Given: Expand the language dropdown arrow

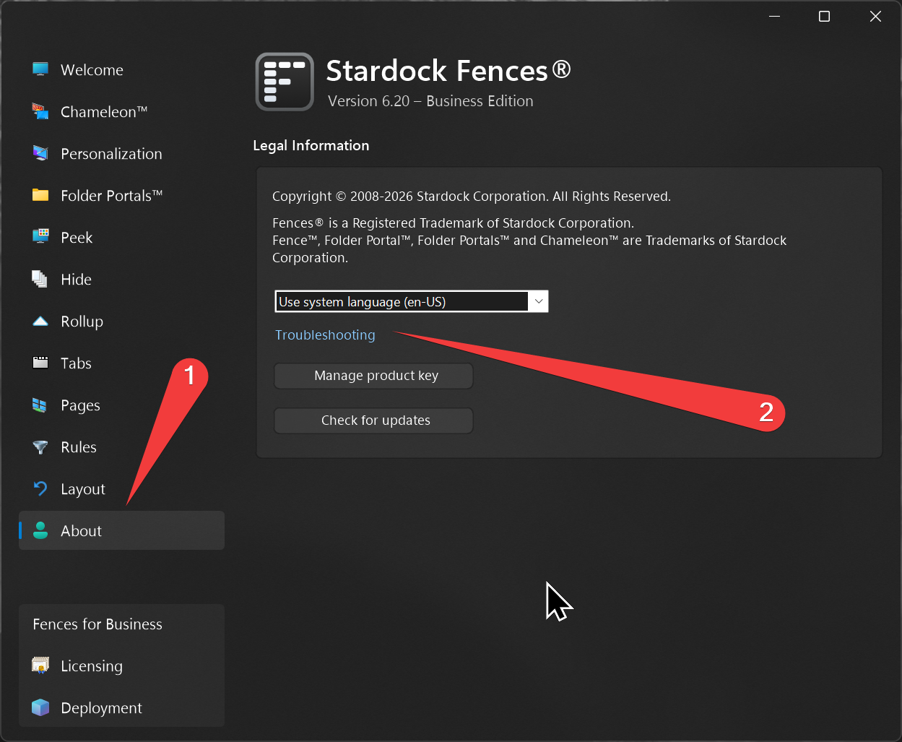Looking at the screenshot, I should tap(538, 301).
